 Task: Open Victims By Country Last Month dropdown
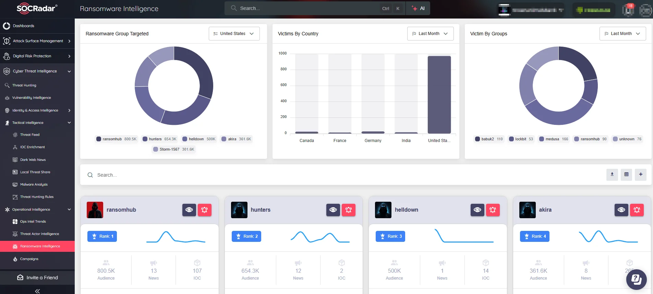(430, 34)
